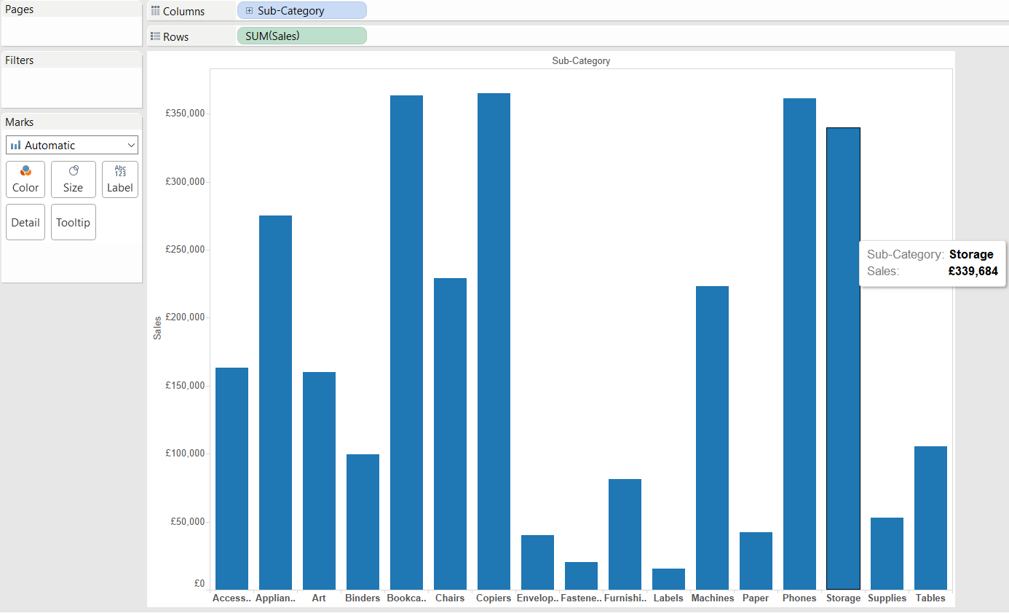The height and width of the screenshot is (613, 1009).
Task: Click the £250,000 axis tick label
Action: coord(185,250)
